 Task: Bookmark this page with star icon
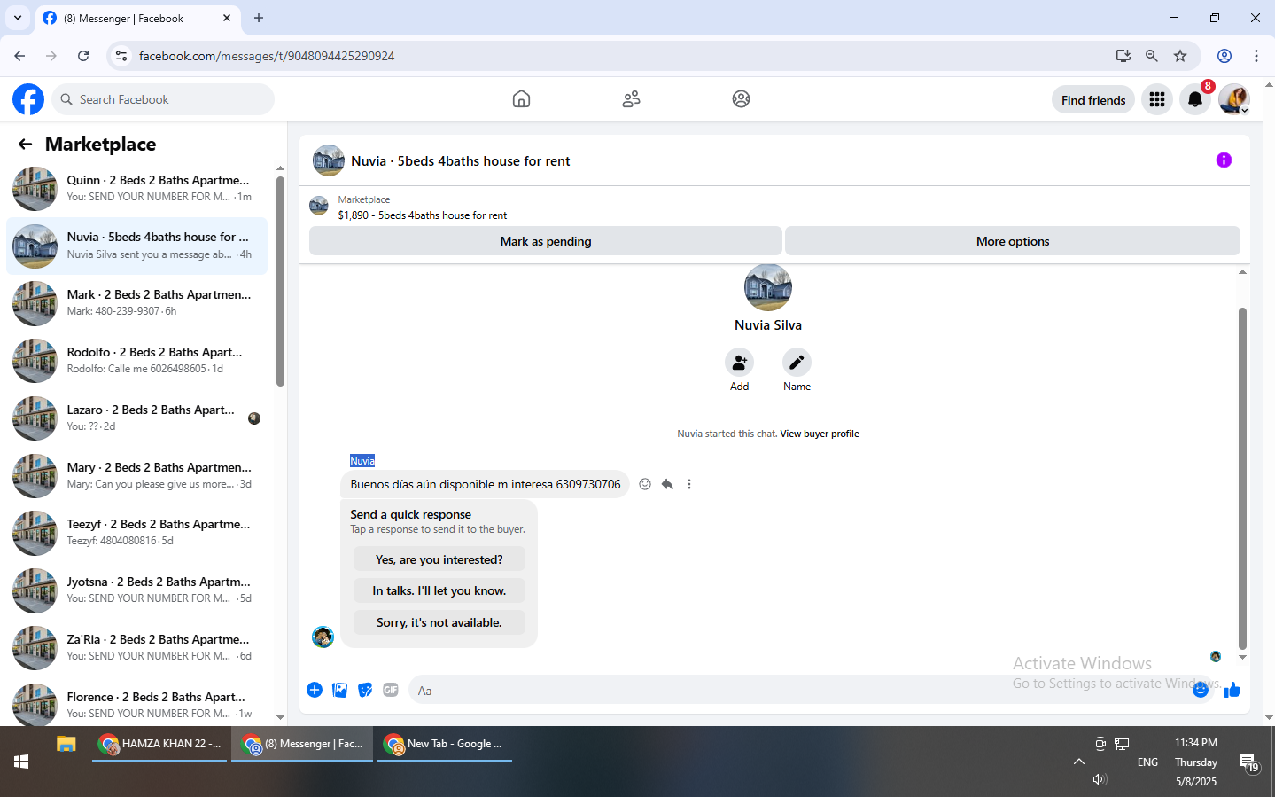pos(1180,56)
